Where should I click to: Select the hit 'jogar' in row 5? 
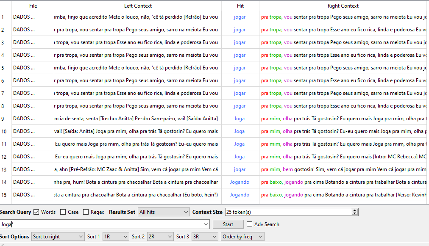[240, 68]
